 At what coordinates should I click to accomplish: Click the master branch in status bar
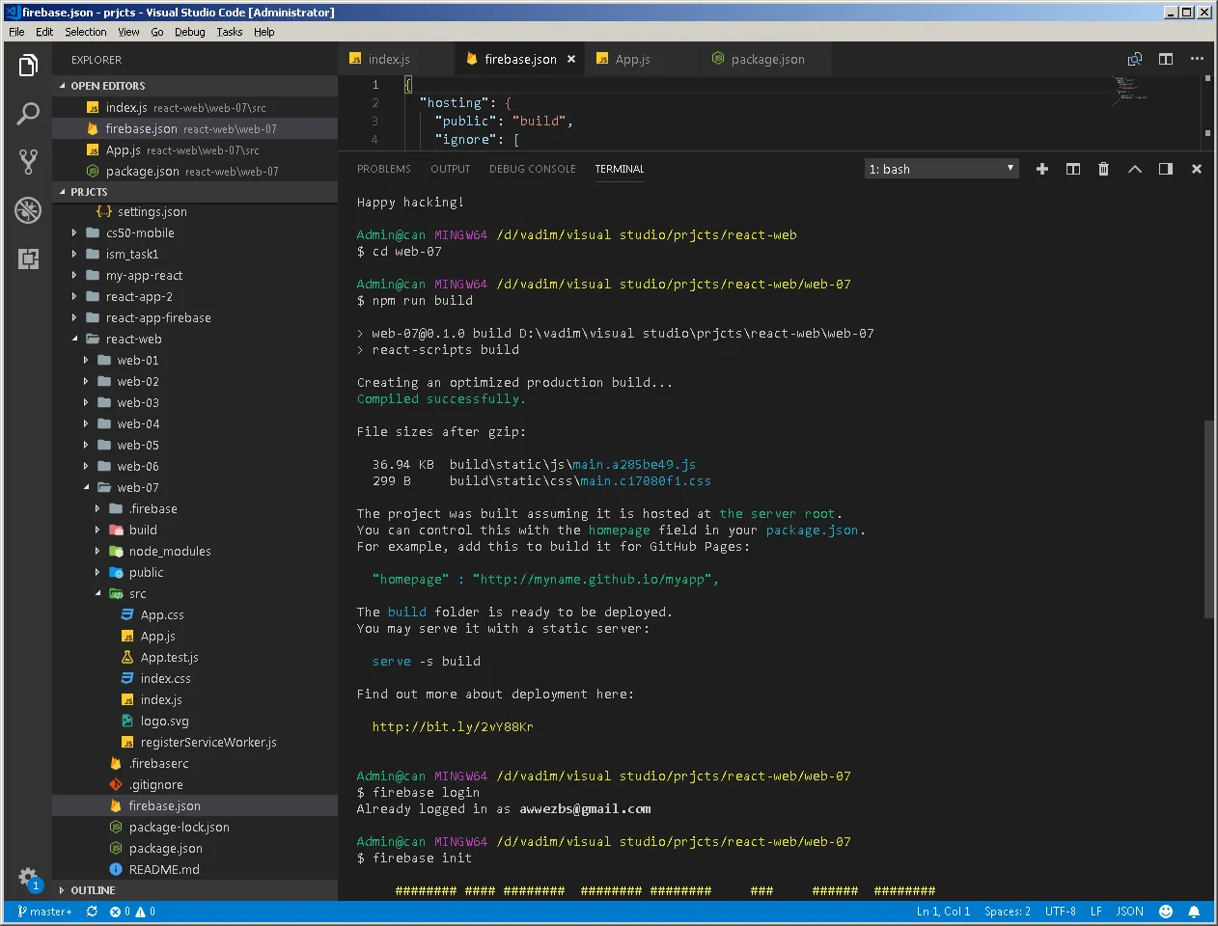(x=45, y=912)
